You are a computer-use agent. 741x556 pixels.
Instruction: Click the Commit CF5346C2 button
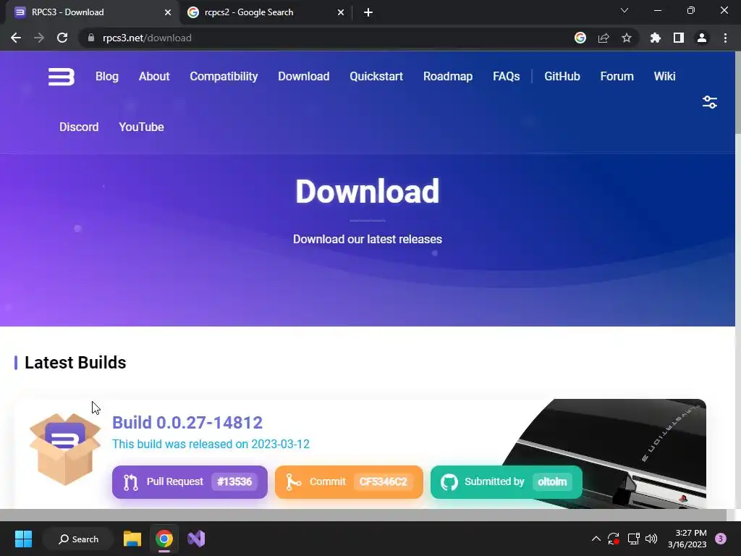pyautogui.click(x=349, y=481)
